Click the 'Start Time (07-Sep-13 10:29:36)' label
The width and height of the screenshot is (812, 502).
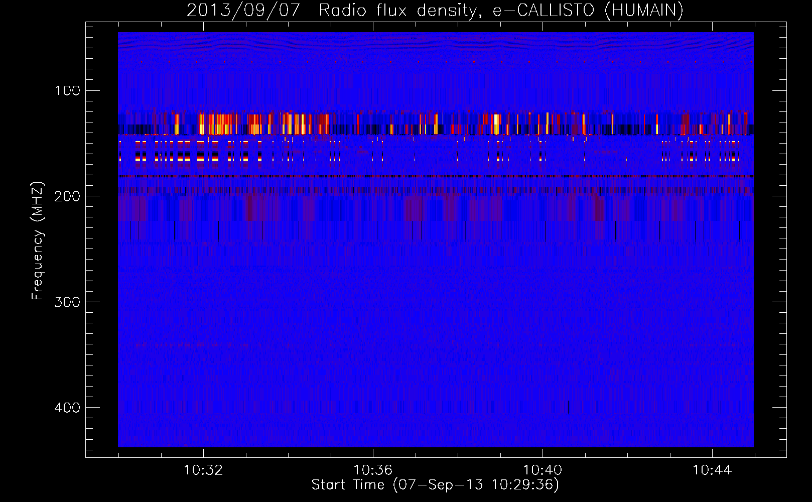435,485
